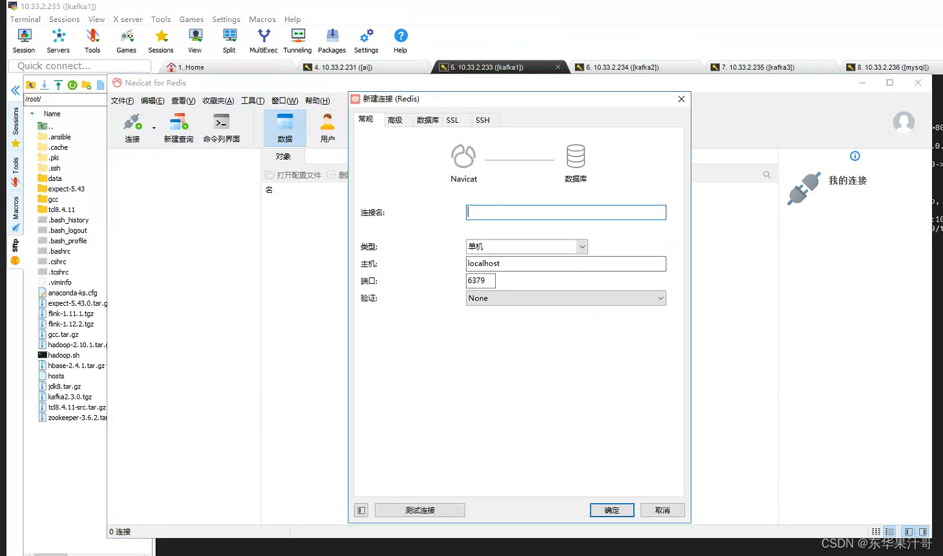The image size is (943, 556).
Task: Select the Navicat 数据 toolbar icon
Action: coord(285,122)
